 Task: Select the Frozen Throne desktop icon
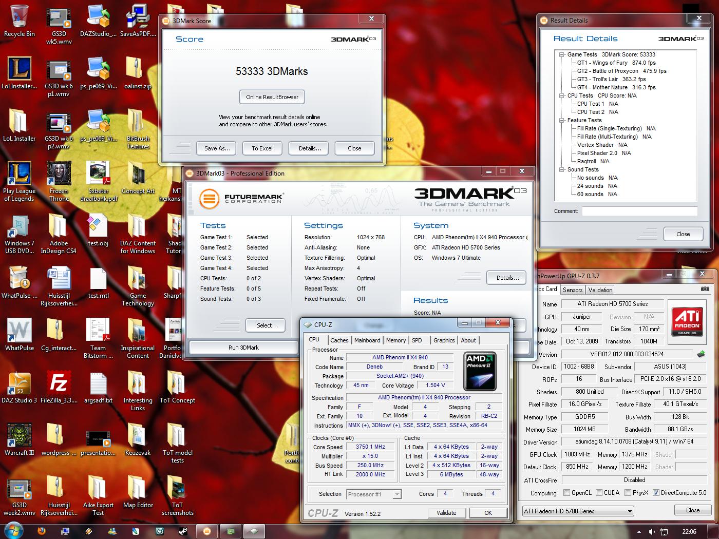pos(59,182)
